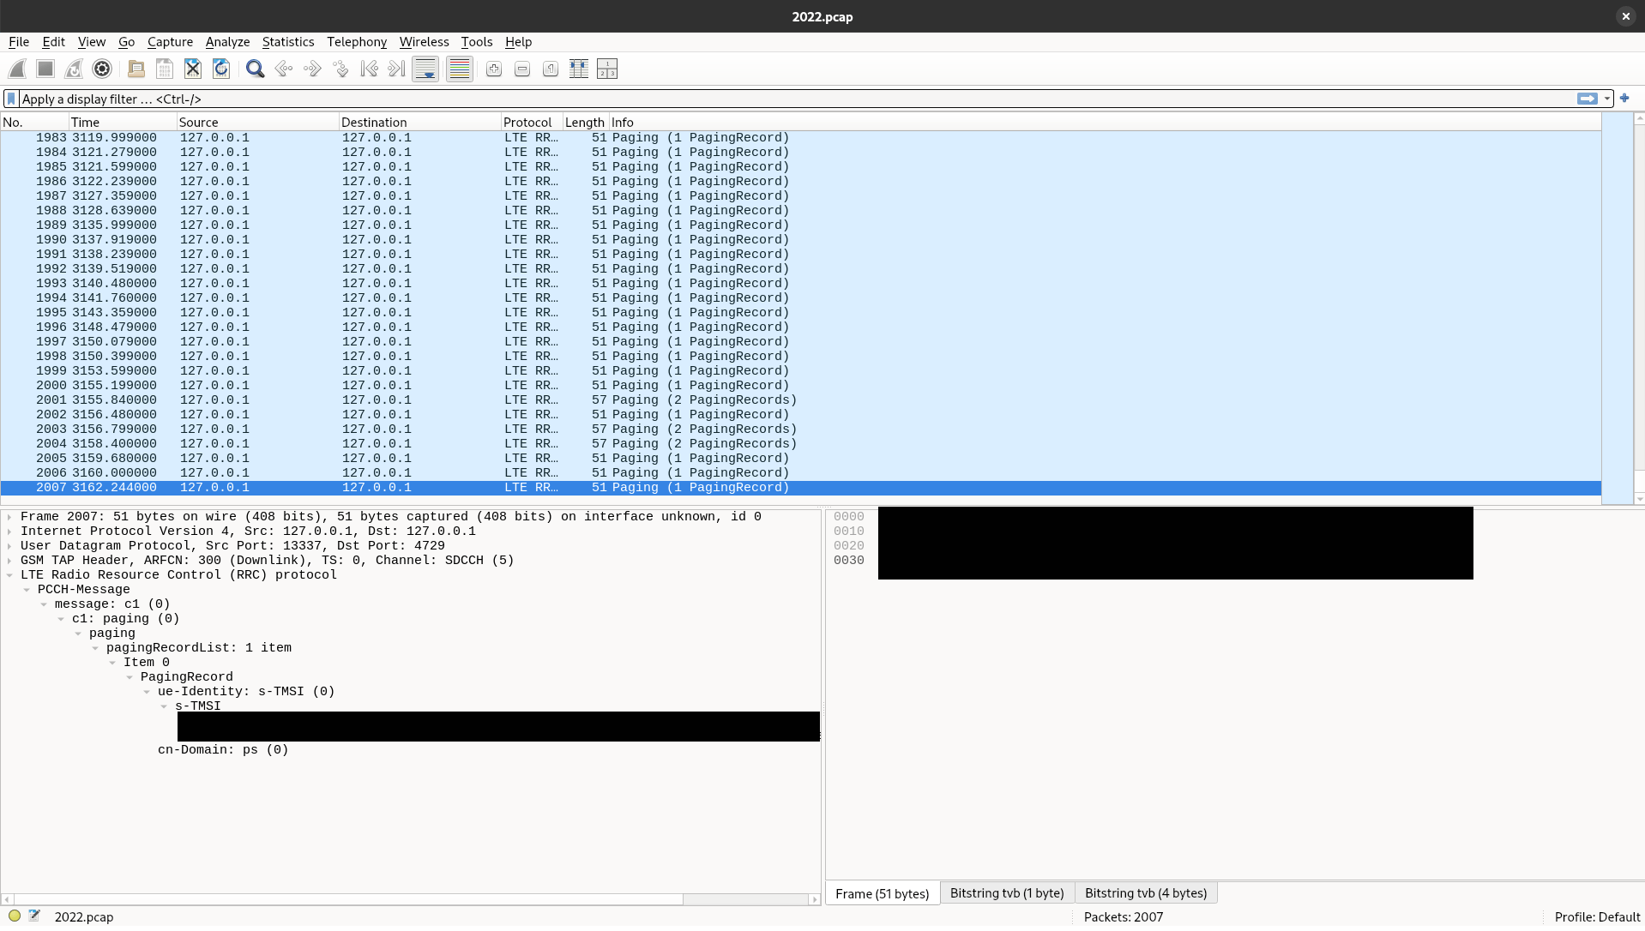The height and width of the screenshot is (931, 1645).
Task: Start a new packet capture
Action: click(x=17, y=69)
